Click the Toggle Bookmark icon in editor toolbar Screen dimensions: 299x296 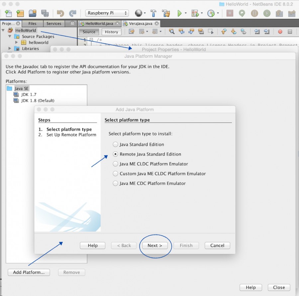tap(243, 32)
